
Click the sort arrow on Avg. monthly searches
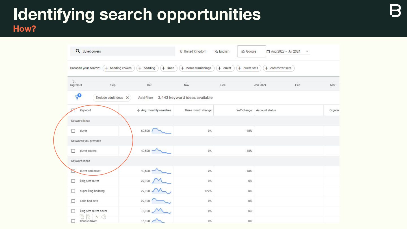pos(138,110)
